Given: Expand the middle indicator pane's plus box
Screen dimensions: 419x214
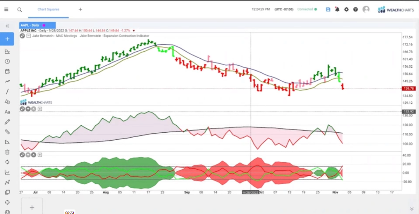Looking at the screenshot, I should (x=40, y=109).
